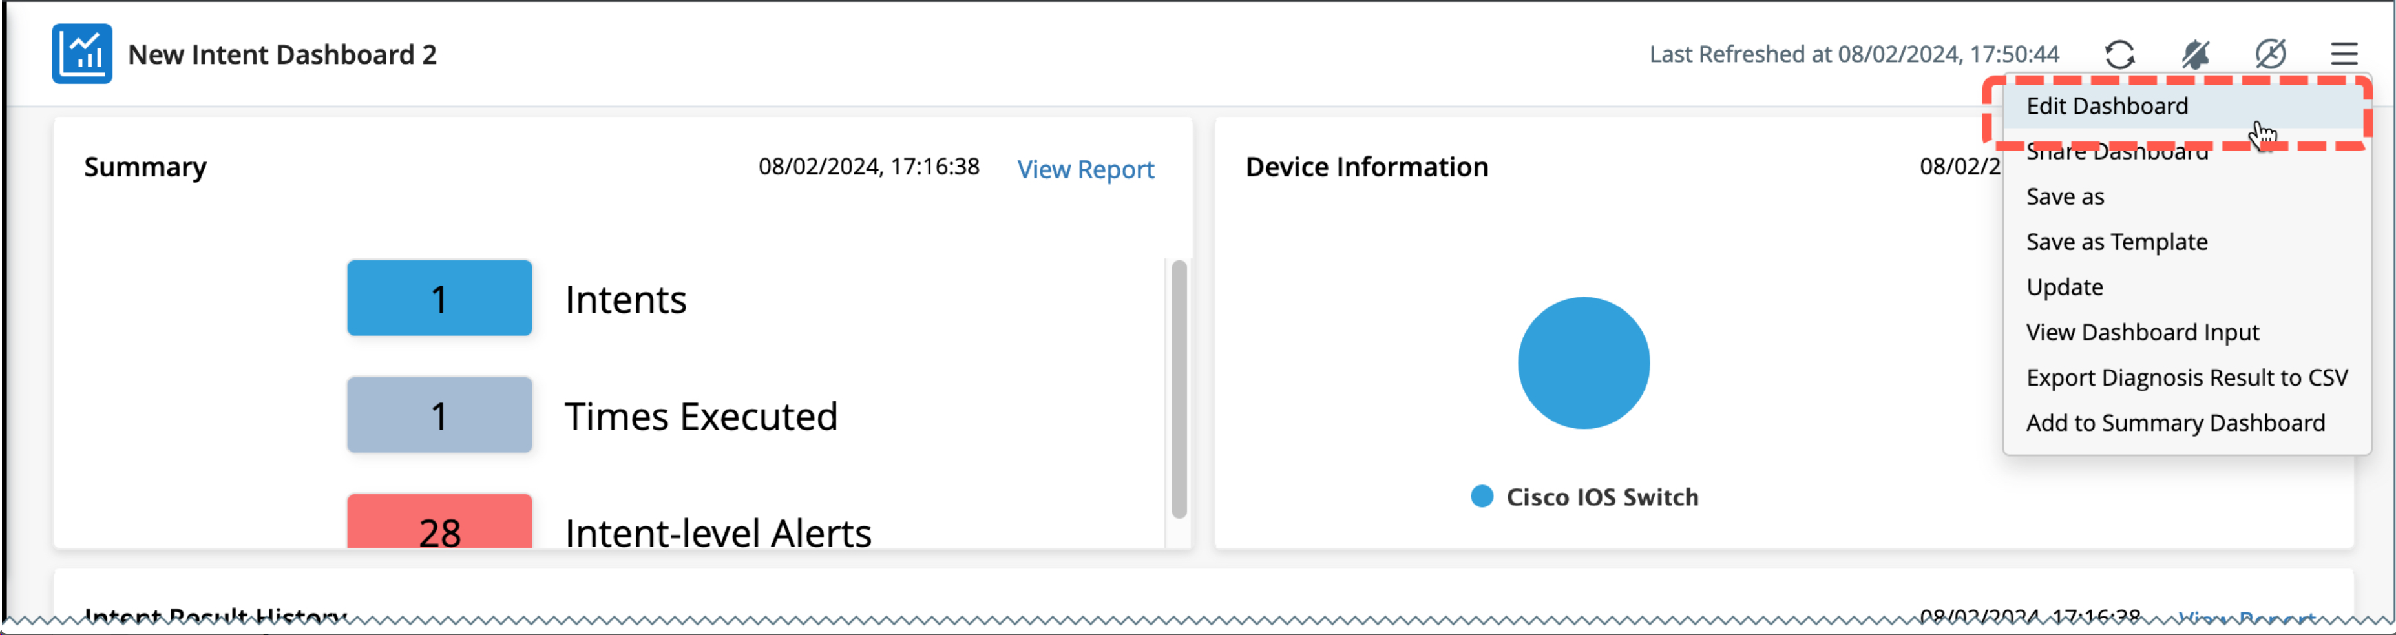Image resolution: width=2396 pixels, height=635 pixels.
Task: Click the Summary panel vertical scrollbar
Action: [1179, 388]
